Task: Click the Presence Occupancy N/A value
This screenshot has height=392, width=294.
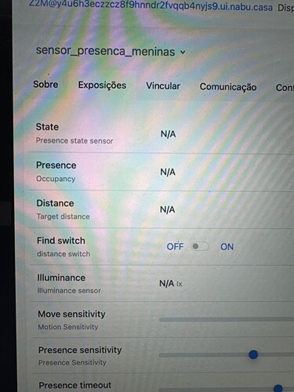Action: coord(168,172)
